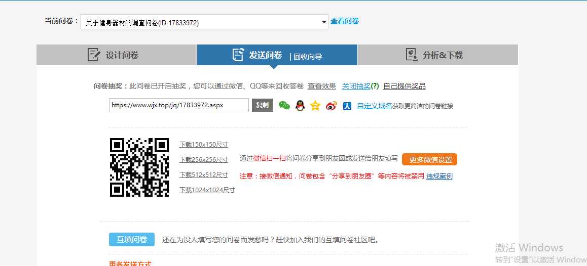Click the 问卷抽奖 label text

pos(111,86)
